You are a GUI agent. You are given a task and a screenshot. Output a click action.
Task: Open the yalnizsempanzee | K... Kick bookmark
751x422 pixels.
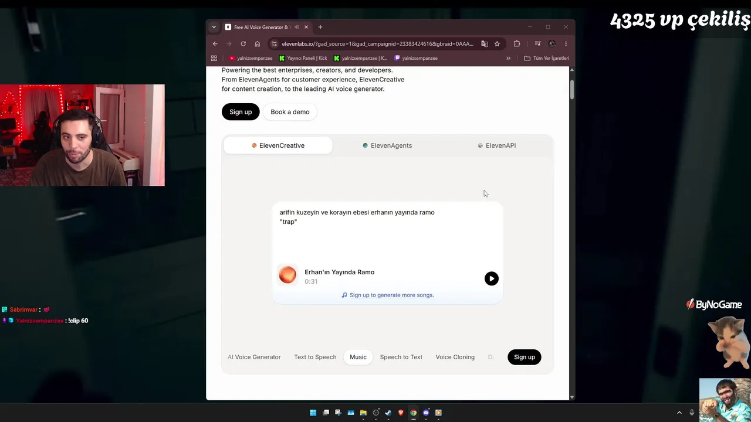pos(360,58)
